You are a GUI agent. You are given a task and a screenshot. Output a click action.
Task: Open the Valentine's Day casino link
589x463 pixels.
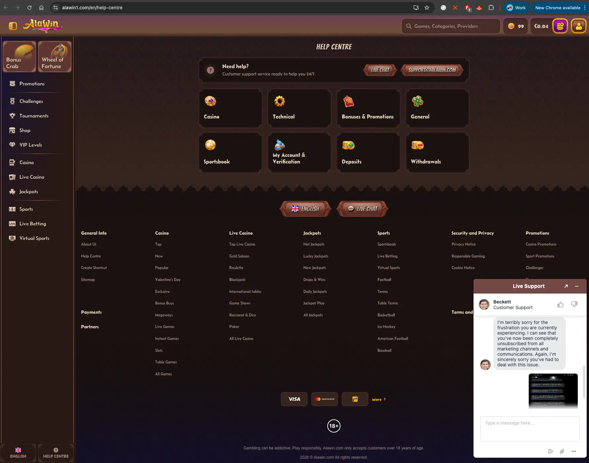(x=168, y=280)
